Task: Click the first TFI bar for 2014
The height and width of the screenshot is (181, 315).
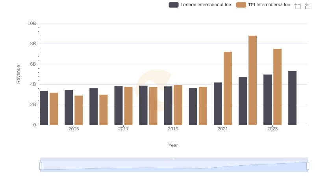Action: coord(54,109)
